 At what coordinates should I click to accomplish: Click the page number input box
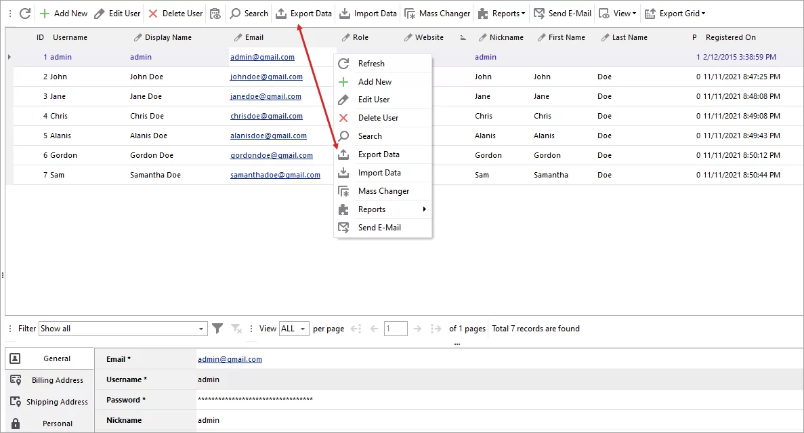pos(396,328)
